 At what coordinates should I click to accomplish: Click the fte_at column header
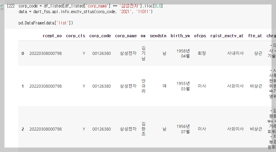pos(255,36)
